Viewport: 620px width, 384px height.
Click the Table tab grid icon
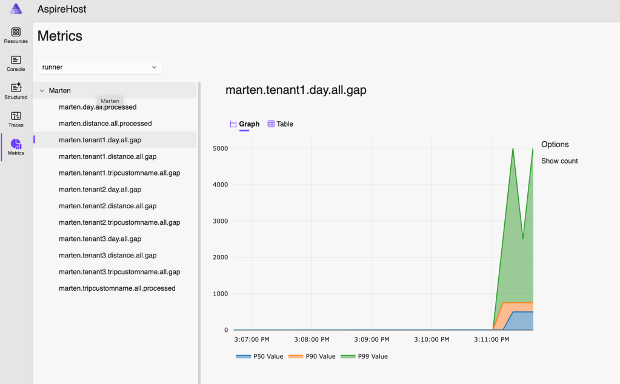pyautogui.click(x=271, y=124)
